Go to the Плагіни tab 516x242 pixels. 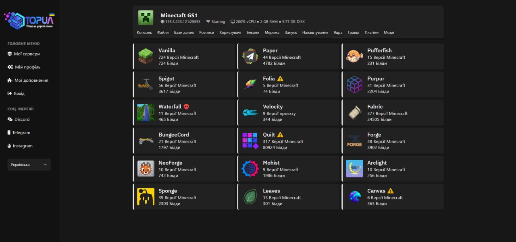(371, 33)
